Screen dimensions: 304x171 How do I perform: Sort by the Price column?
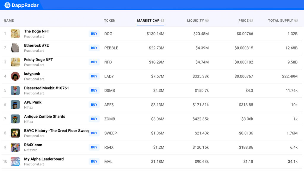(x=243, y=20)
